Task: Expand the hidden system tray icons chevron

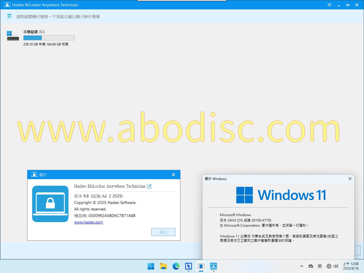Action: tap(302, 266)
